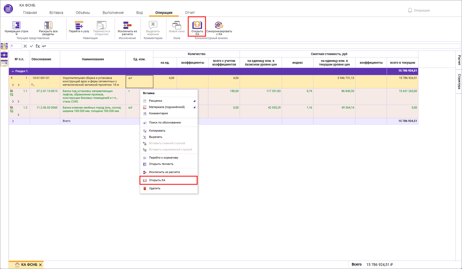
Task: Confirm formula with checkmark icon
Action: coord(31,46)
